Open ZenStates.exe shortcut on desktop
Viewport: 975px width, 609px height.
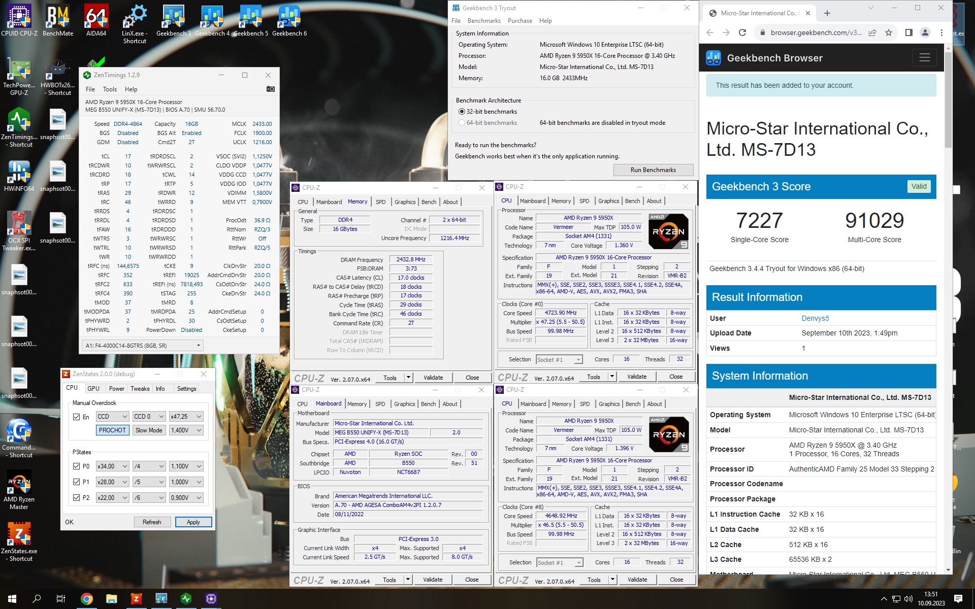click(x=19, y=542)
